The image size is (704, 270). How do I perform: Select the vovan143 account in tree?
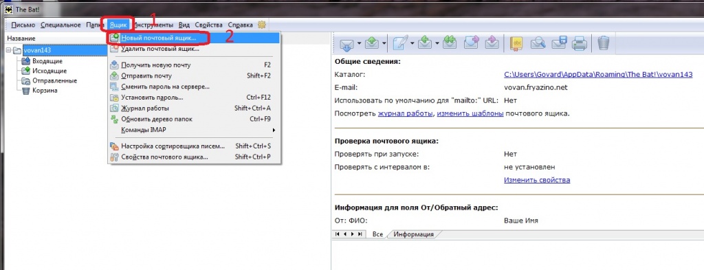point(37,50)
